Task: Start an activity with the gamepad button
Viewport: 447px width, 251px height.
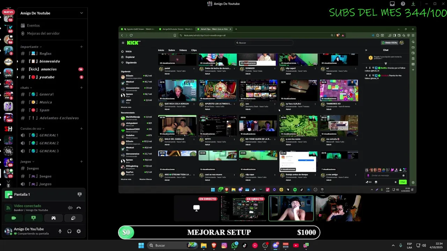Action: click(53, 218)
